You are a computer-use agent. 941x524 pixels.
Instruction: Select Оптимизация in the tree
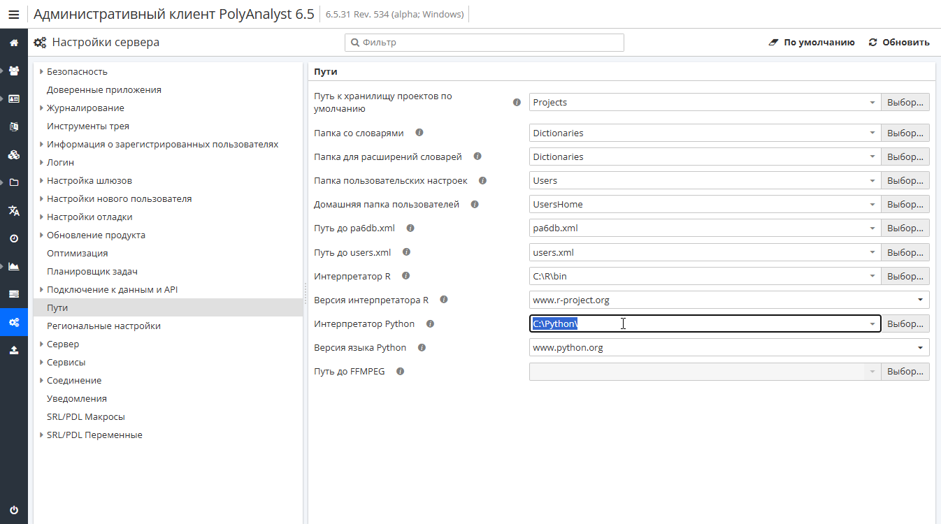tap(77, 253)
